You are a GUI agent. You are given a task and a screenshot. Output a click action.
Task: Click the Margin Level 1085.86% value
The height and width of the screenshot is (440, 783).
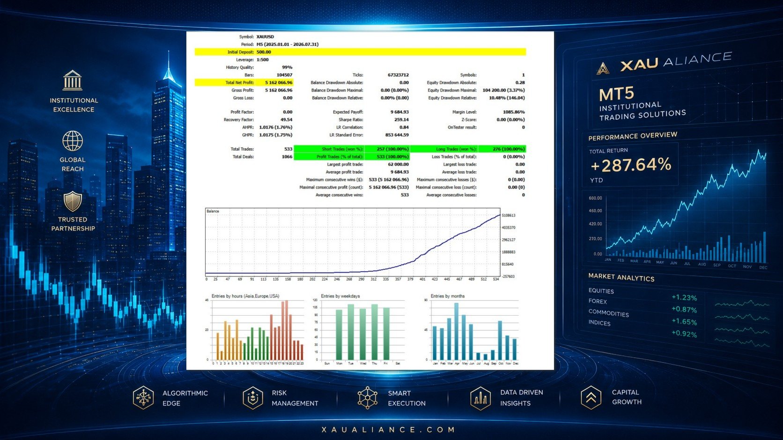click(x=514, y=112)
